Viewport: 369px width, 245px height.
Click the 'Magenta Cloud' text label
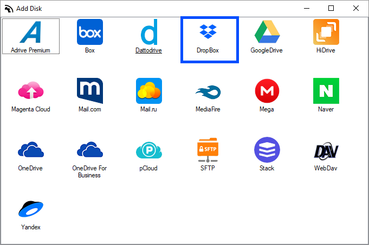[x=31, y=109]
